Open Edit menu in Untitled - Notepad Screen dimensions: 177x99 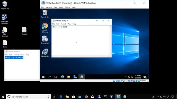click(58, 24)
